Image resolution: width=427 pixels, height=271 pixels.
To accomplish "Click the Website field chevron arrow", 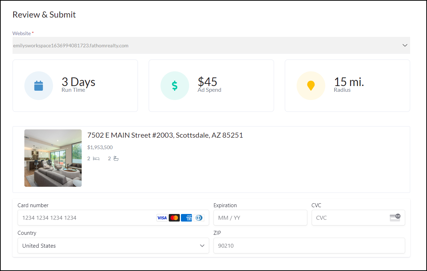I will [405, 45].
